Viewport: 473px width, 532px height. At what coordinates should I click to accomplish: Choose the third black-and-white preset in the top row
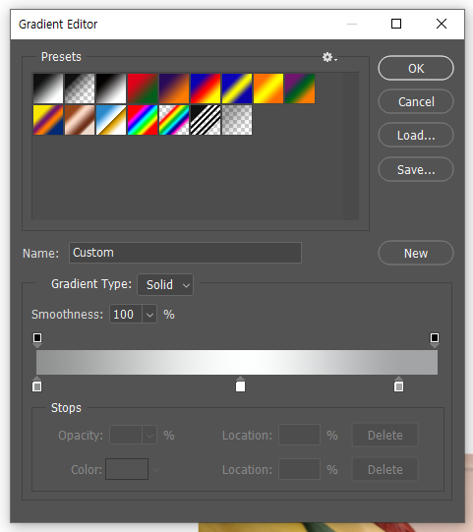pos(111,89)
